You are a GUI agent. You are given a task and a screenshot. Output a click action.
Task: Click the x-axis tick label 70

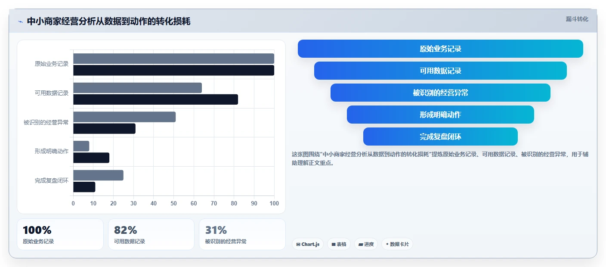click(x=214, y=203)
